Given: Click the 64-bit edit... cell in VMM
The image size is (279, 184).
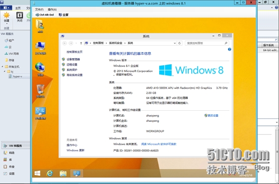Looking at the screenshot, I should pyautogui.click(x=270, y=51).
